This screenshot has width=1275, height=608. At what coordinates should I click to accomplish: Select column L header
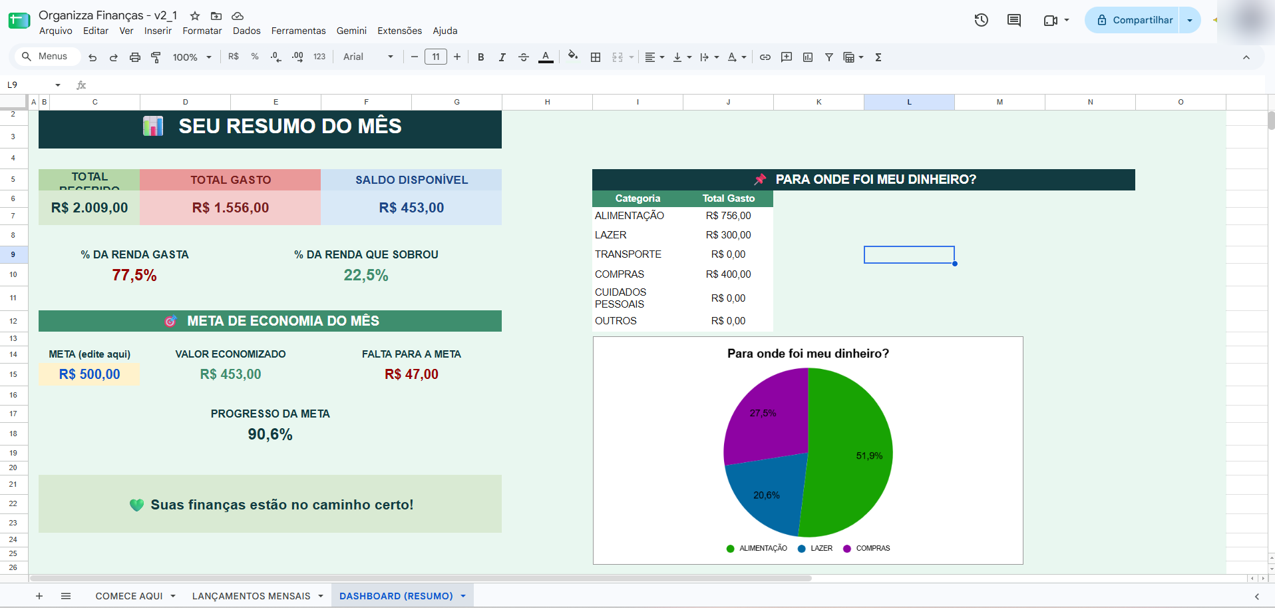tap(909, 102)
